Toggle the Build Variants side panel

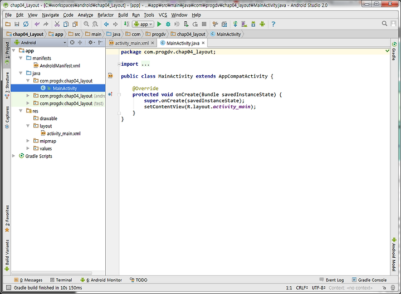click(x=7, y=255)
